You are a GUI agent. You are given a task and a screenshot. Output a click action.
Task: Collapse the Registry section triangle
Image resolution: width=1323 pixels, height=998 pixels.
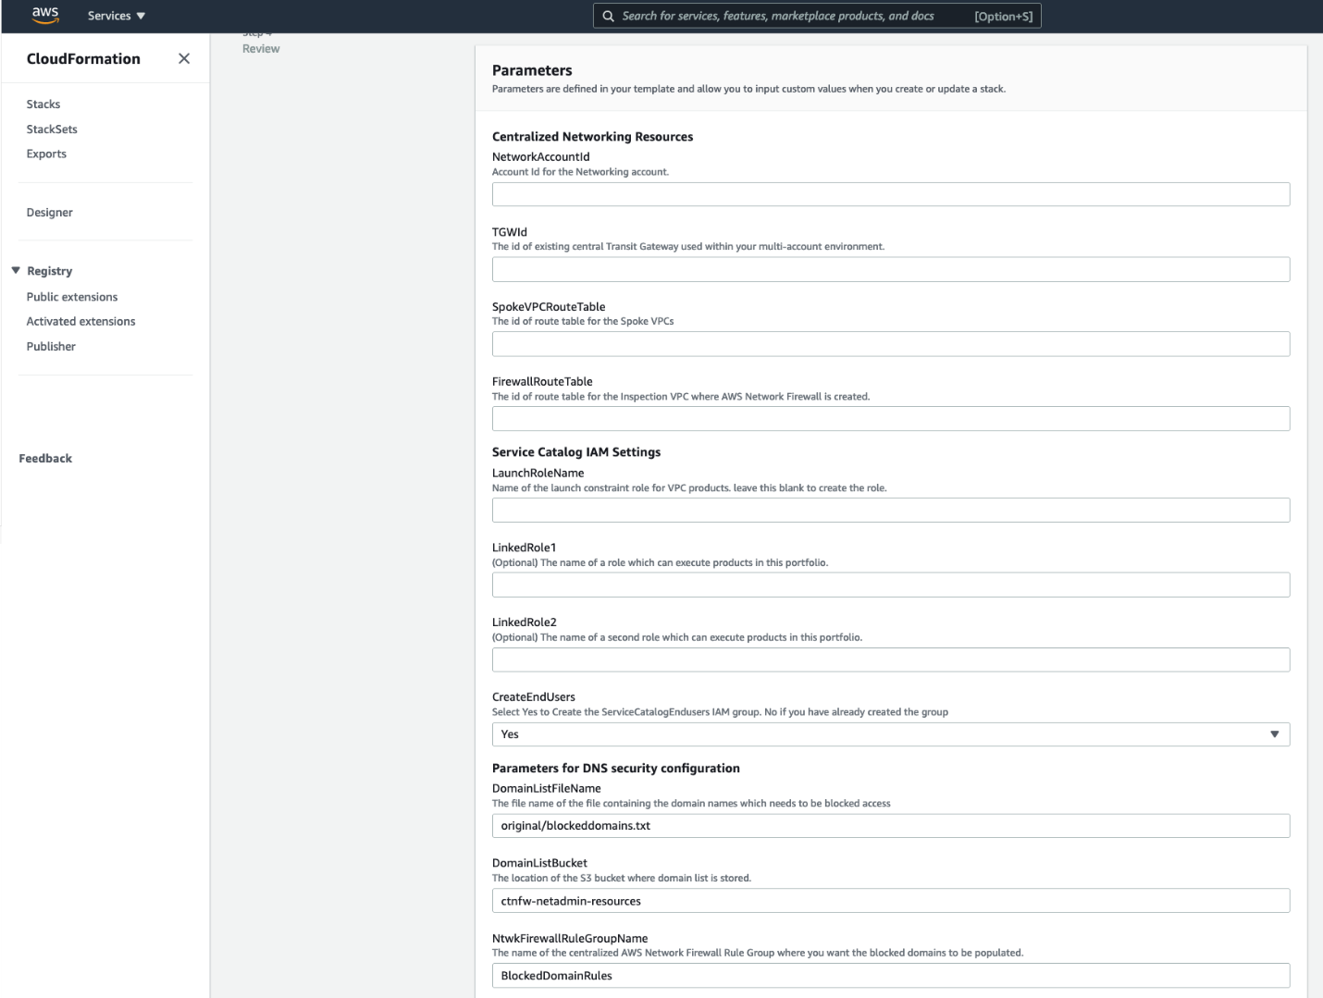[x=14, y=270]
